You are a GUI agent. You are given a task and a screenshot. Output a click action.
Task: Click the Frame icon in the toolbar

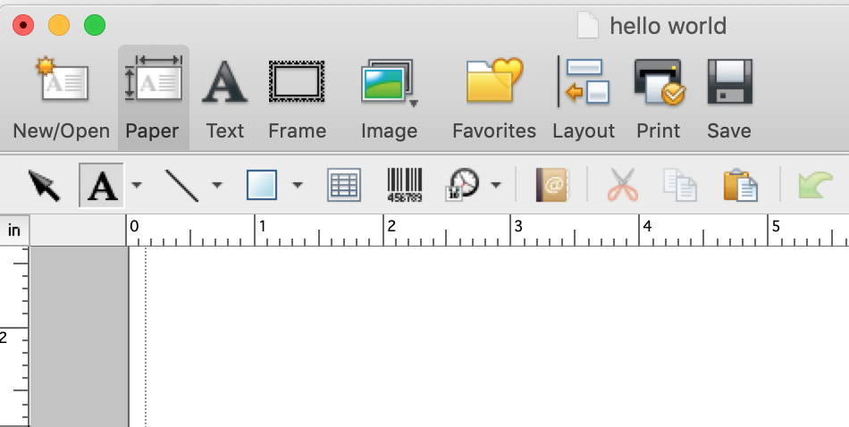[297, 83]
